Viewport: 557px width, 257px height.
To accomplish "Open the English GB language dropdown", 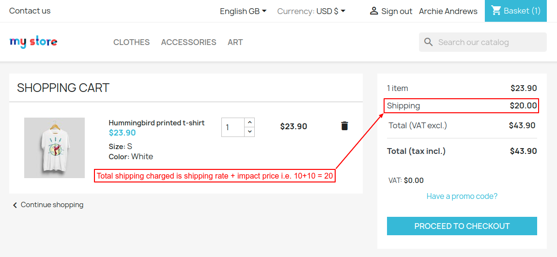I will click(x=243, y=11).
